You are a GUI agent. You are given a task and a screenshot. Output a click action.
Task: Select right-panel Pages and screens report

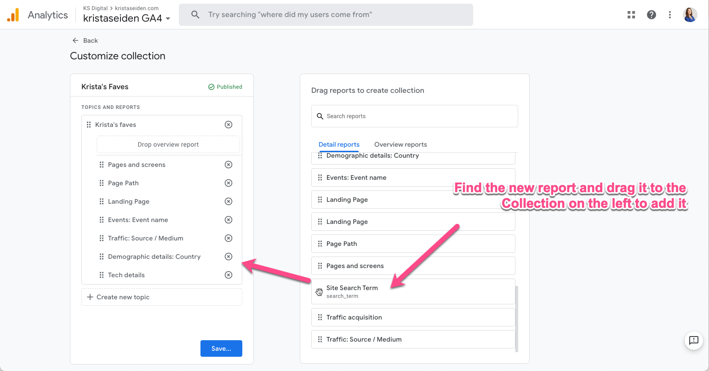tap(413, 266)
